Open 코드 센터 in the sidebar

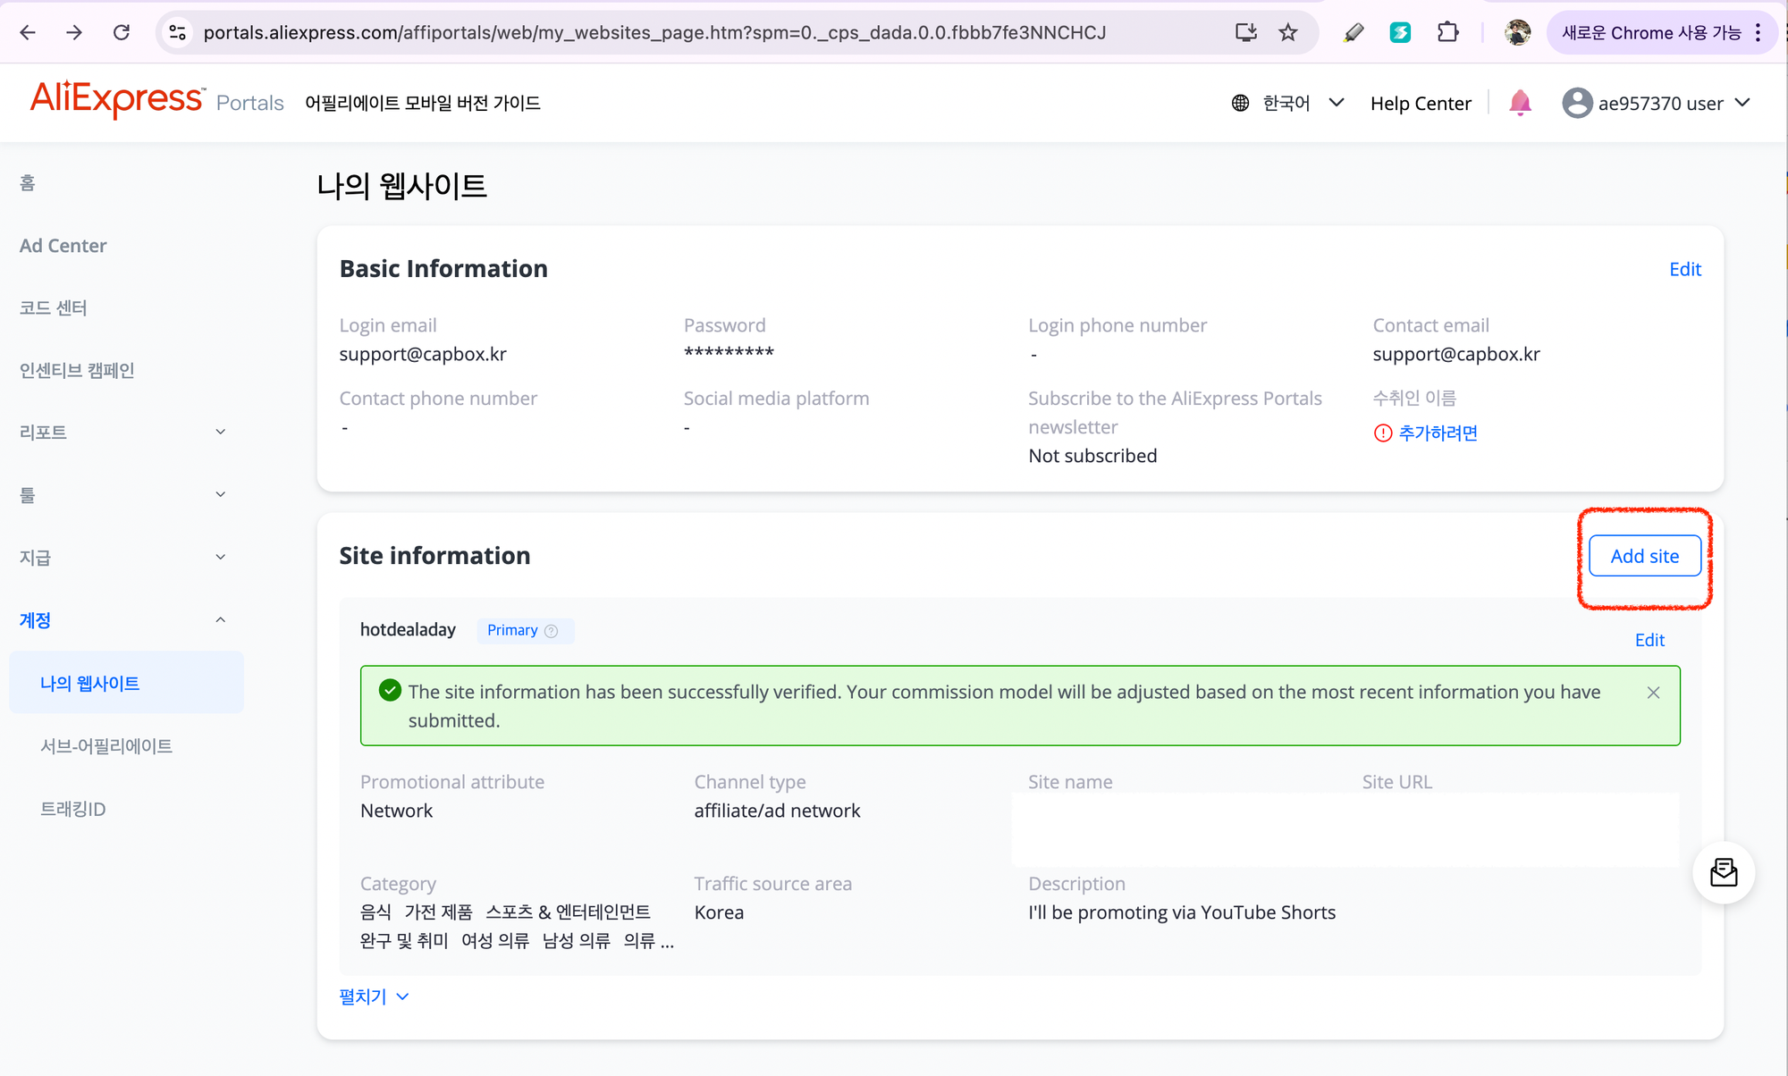[54, 308]
